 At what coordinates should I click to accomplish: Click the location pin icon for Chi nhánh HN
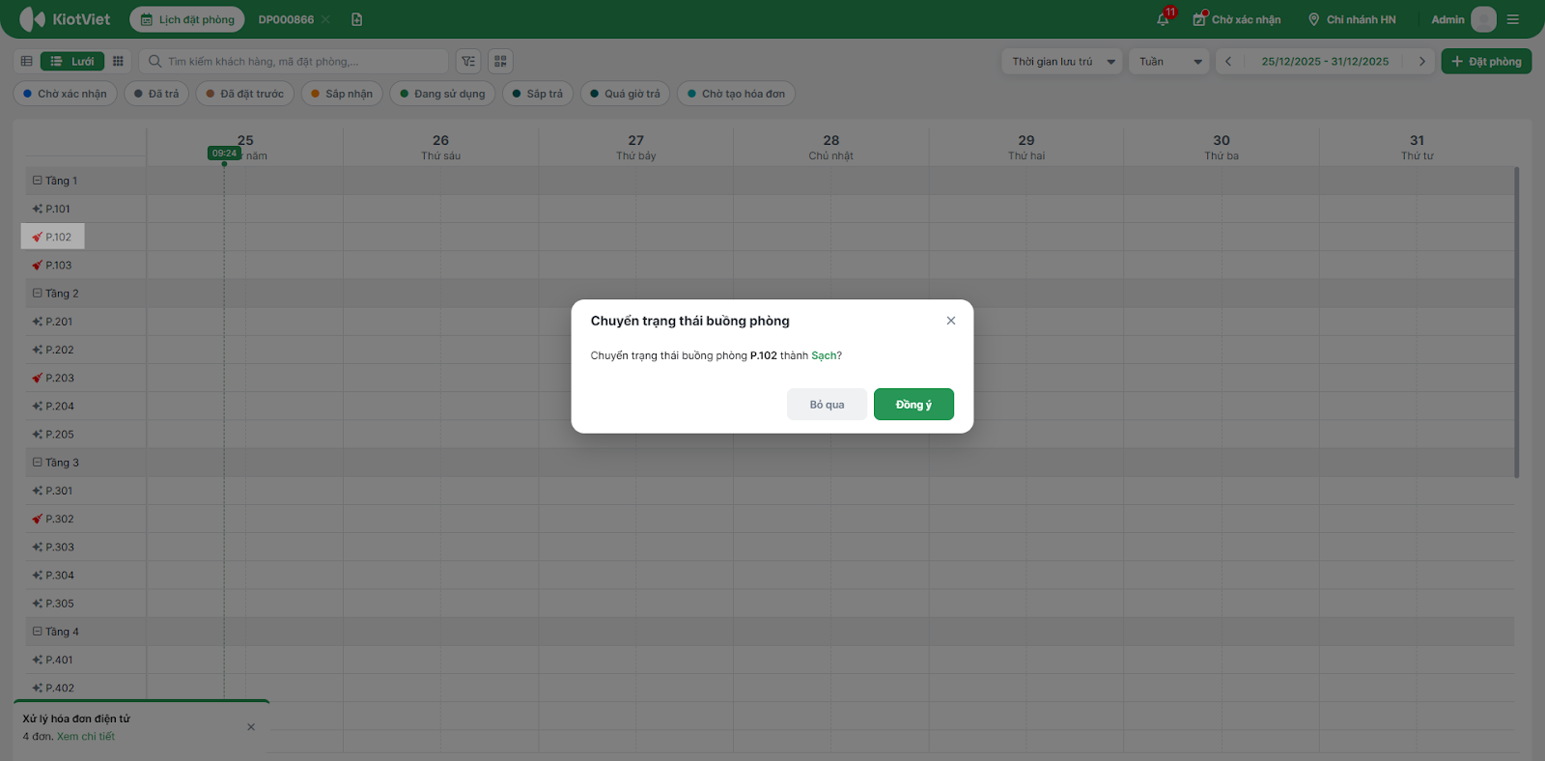[x=1313, y=19]
